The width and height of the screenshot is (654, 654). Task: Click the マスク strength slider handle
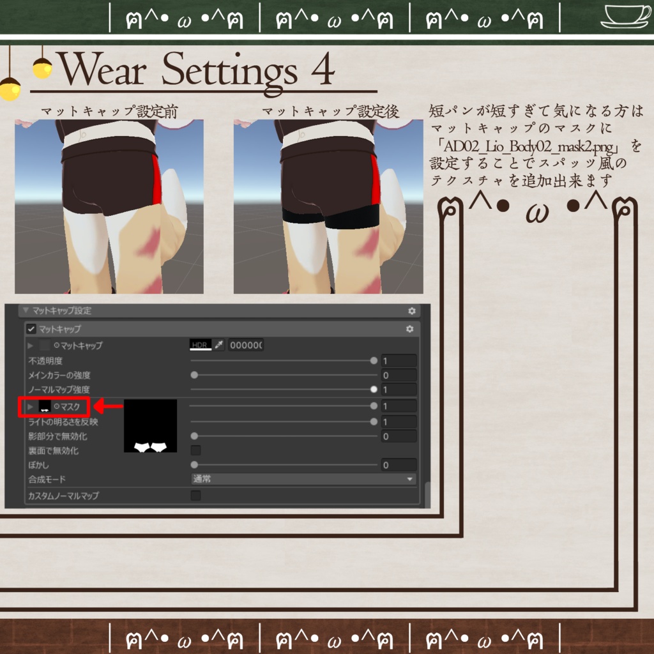(374, 406)
